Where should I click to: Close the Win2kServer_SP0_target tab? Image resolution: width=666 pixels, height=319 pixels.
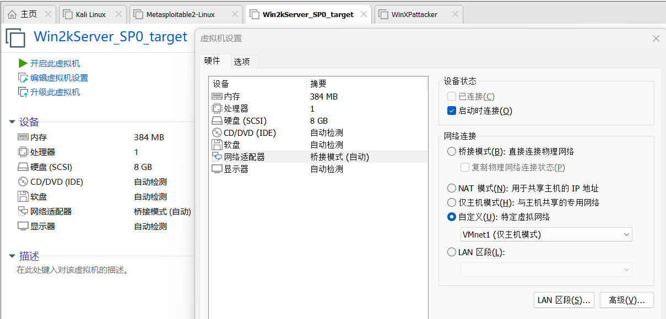coord(364,14)
